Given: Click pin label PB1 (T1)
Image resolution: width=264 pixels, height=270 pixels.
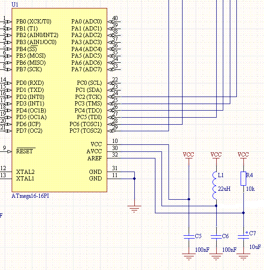Looking at the screenshot, I should click(x=27, y=28).
